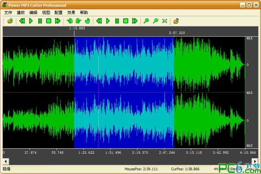Viewport: 261px width, 174px height.
Task: Click the left arrow of horizontal scrollbar
Action: 6,161
